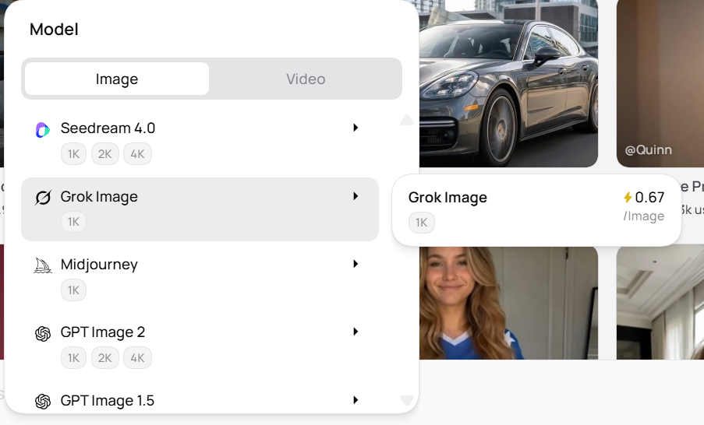
Task: Click the 1K tag under GPT Image 2
Action: pos(73,358)
